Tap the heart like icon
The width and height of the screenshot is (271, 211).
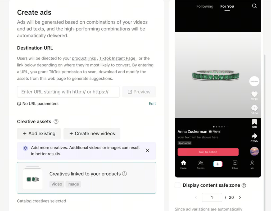[254, 94]
